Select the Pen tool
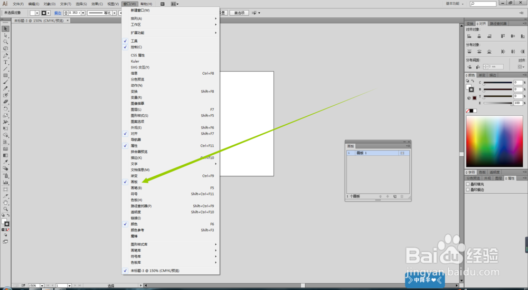 coord(5,56)
